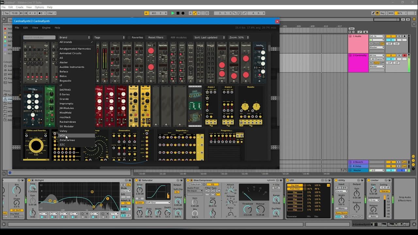Screen dimensions: 418x235
Task: Open Ableton's Options menu
Action: coord(39,7)
